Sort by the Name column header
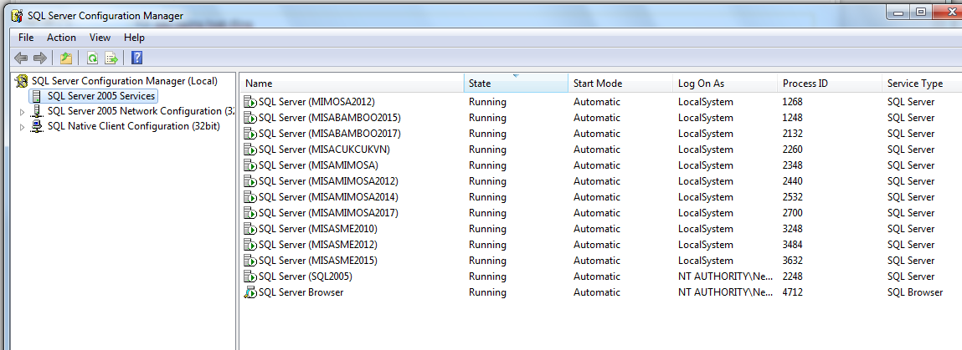The image size is (962, 350). click(x=352, y=84)
